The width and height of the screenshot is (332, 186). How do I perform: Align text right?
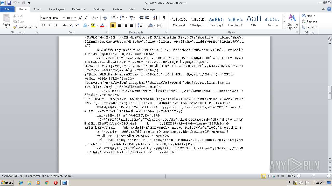(x=126, y=25)
